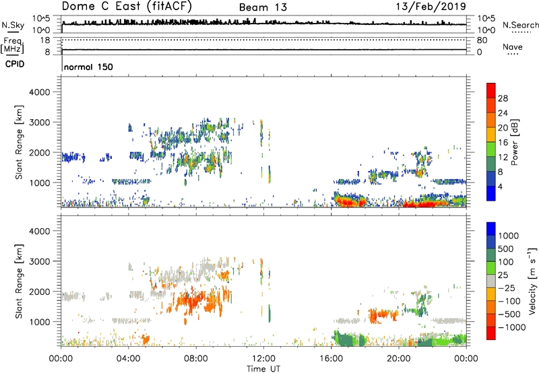Image resolution: width=539 pixels, height=373 pixels.
Task: Click the 'Beam 13' label
Action: [x=263, y=7]
